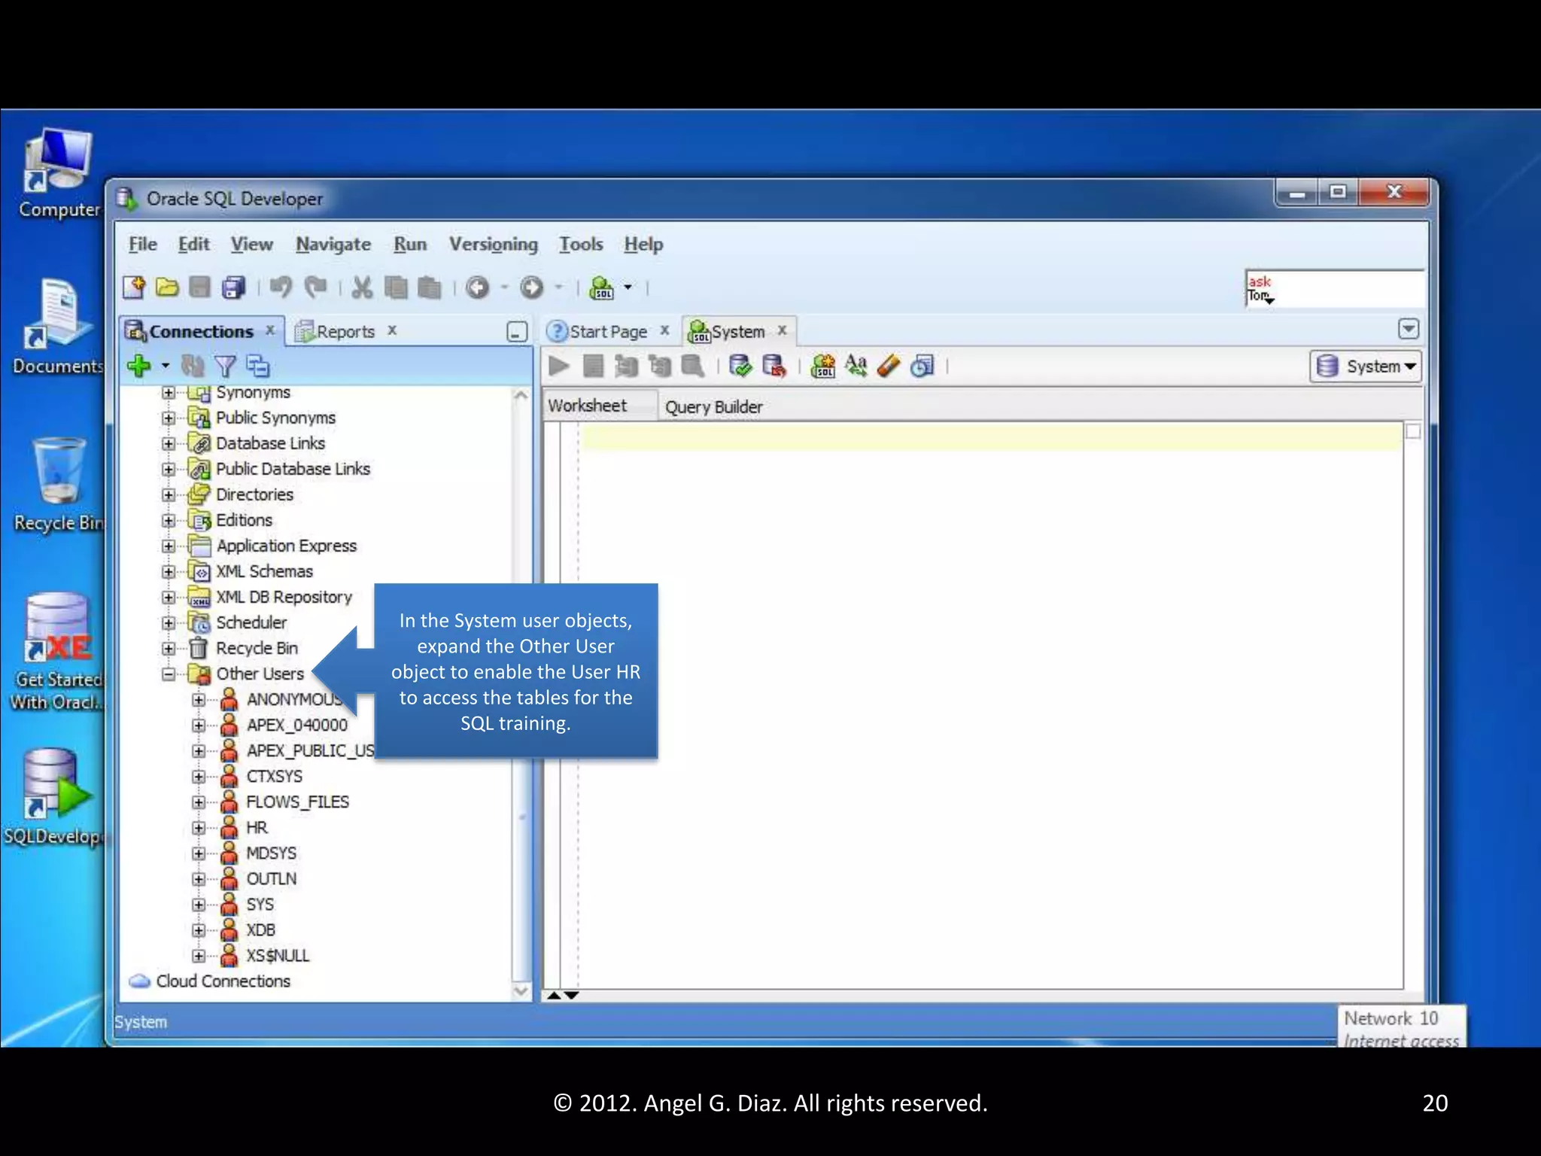
Task: Click the Commit icon in worksheet toolbar
Action: [740, 367]
